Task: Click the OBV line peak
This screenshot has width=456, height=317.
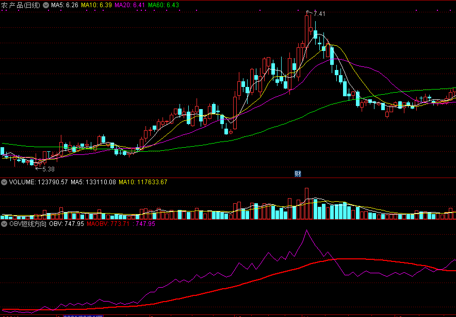Action: [x=306, y=230]
